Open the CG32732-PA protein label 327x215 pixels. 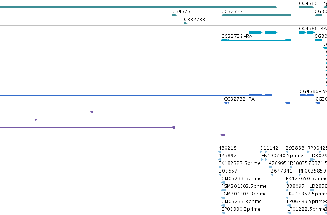239,99
